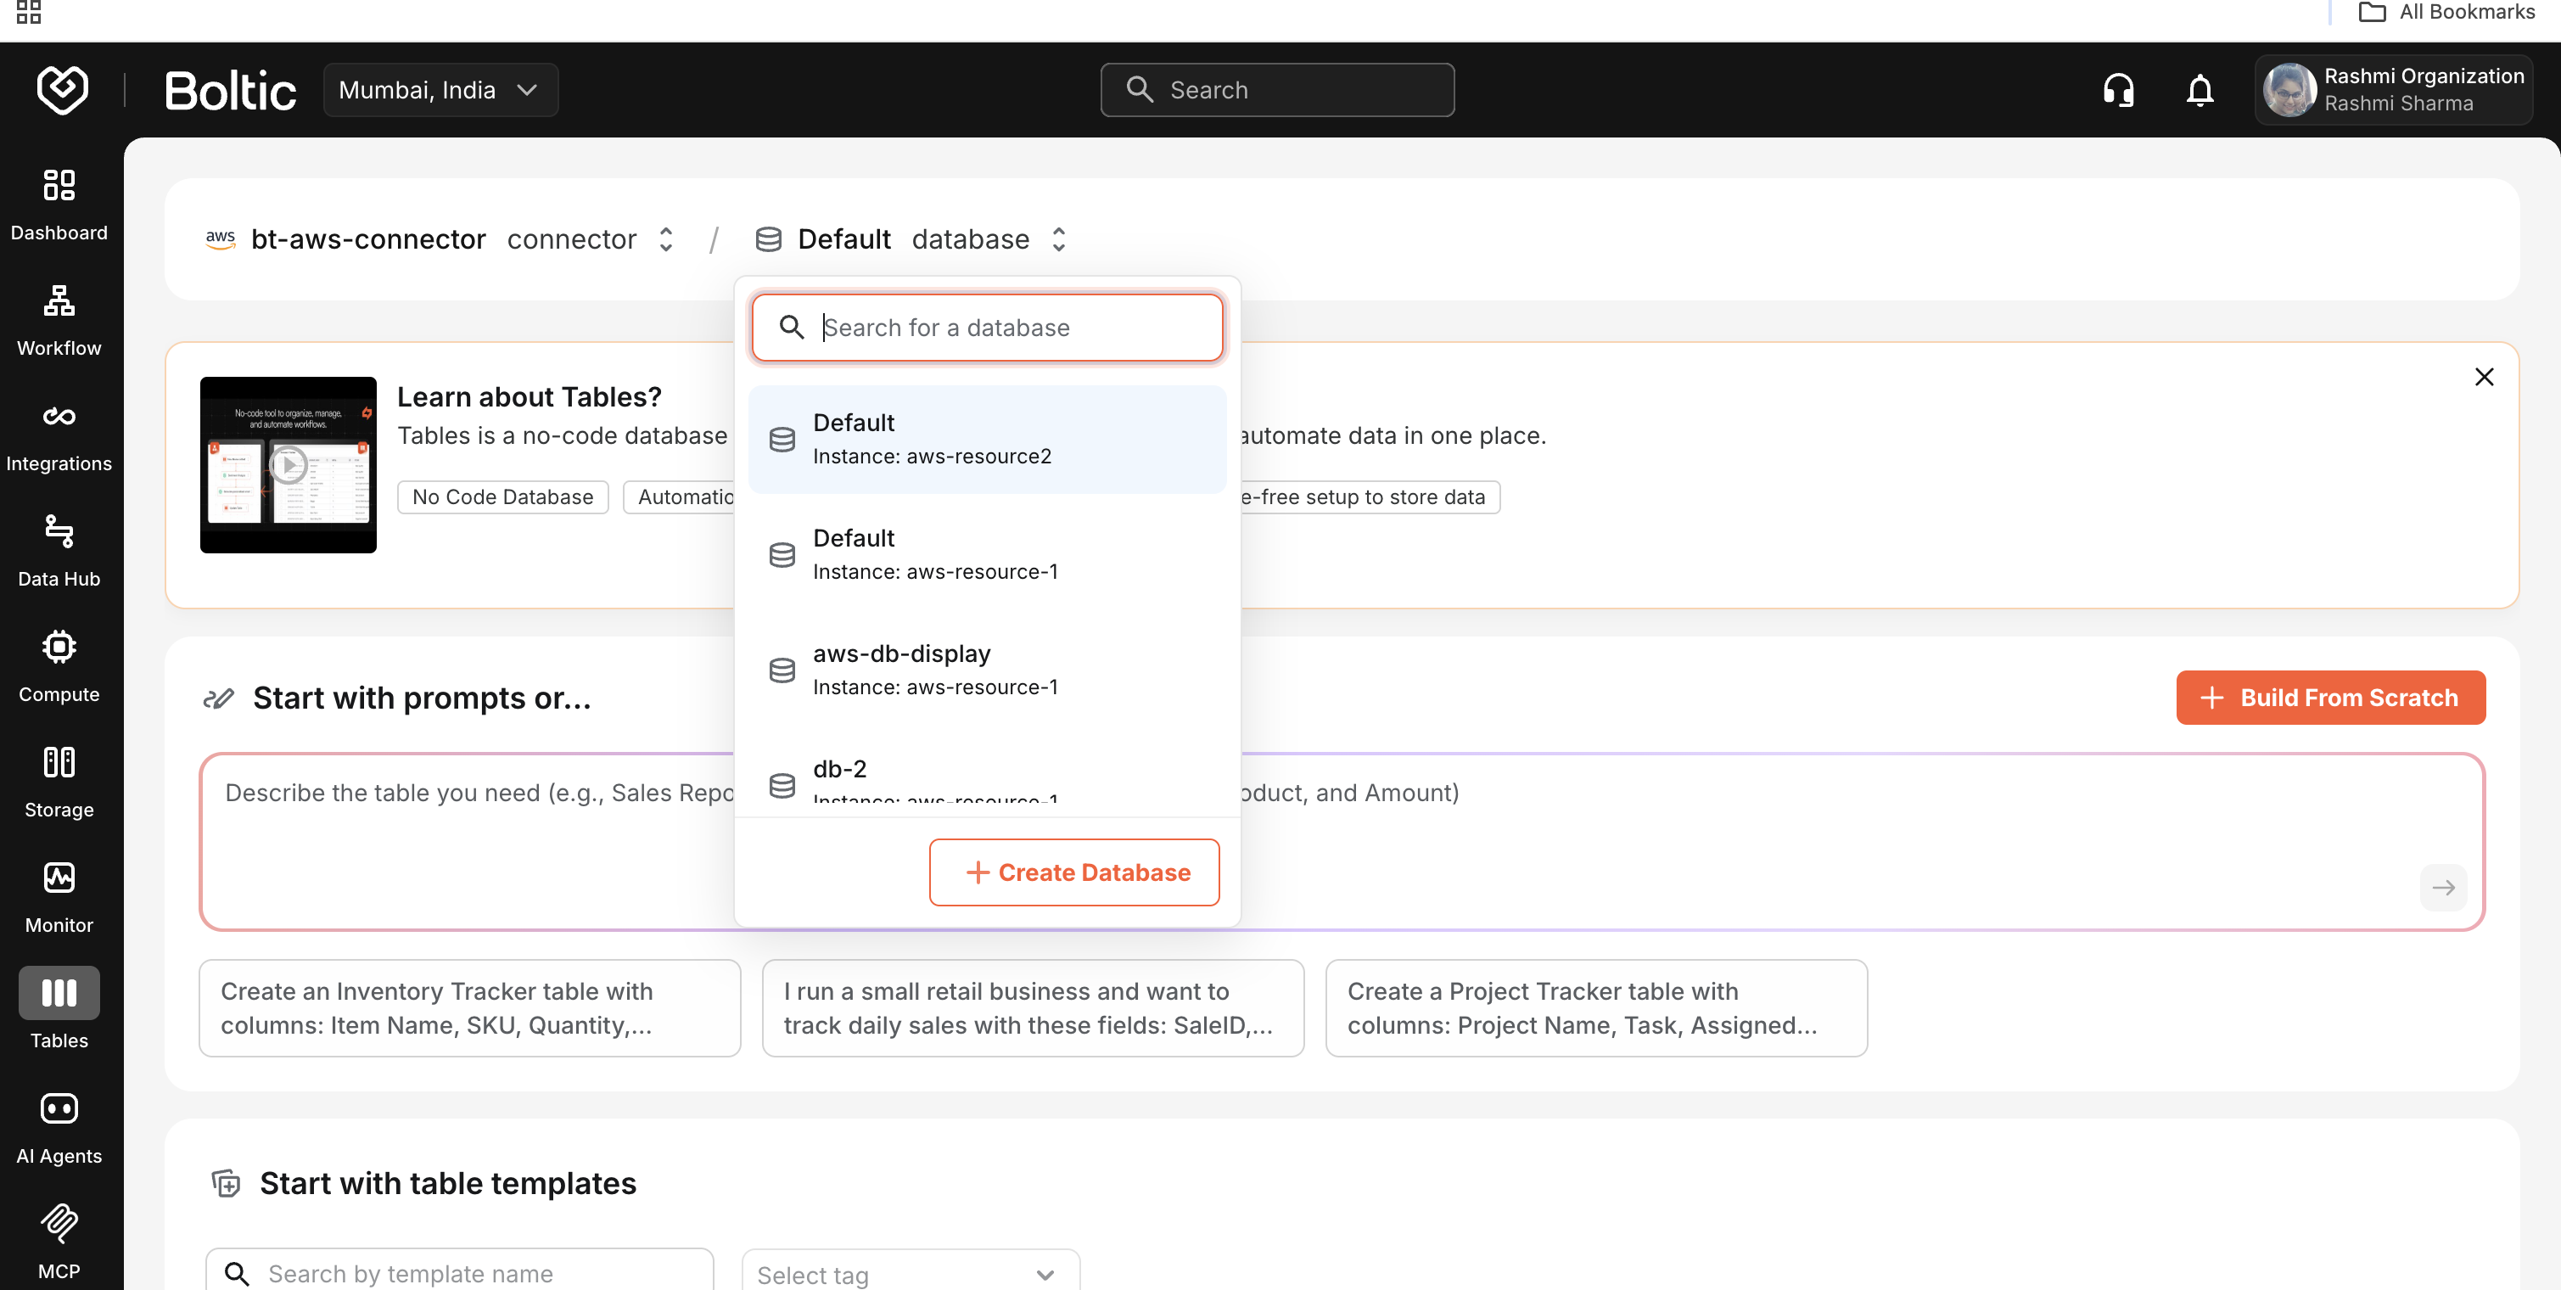
Task: Select the Workflow sidebar icon
Action: [59, 318]
